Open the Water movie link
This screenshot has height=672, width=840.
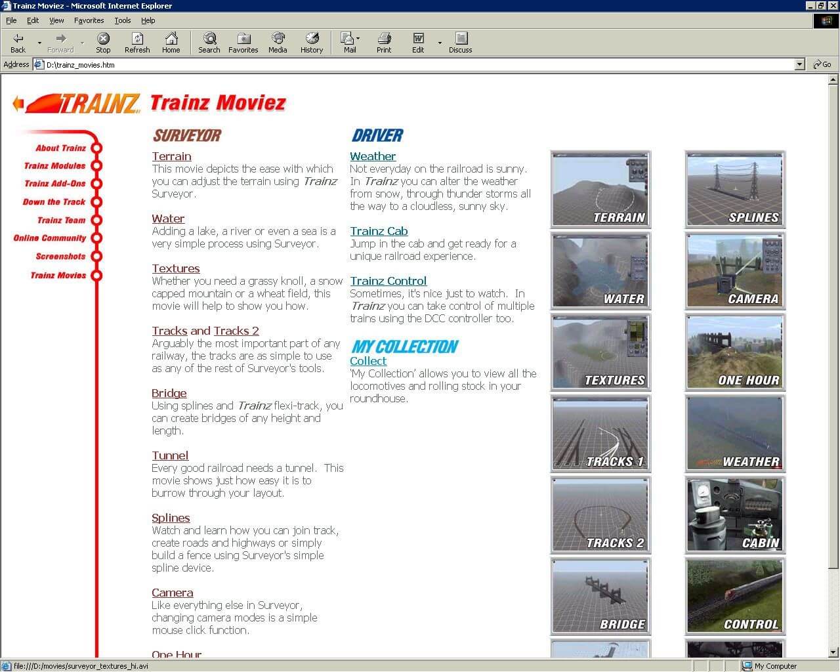pyautogui.click(x=168, y=219)
